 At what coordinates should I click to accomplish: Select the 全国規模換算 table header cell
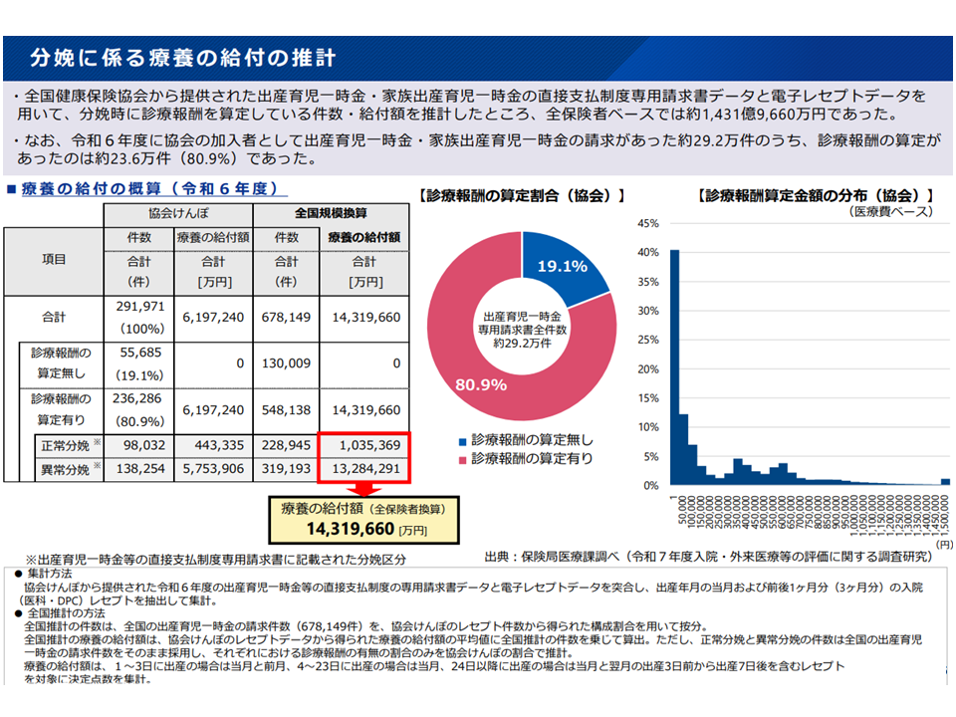(331, 214)
